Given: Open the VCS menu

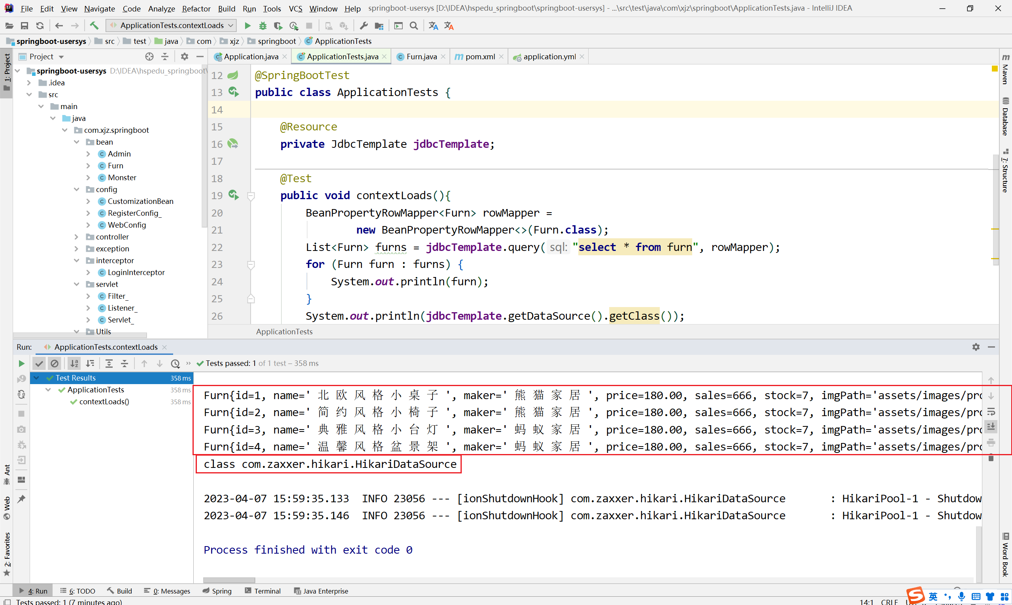Looking at the screenshot, I should pyautogui.click(x=296, y=9).
